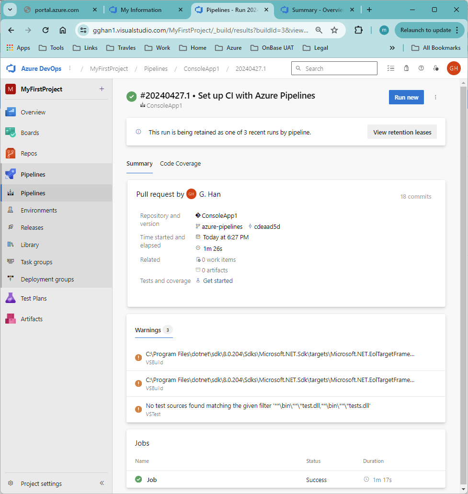The width and height of the screenshot is (468, 494).
Task: Click the Run new button
Action: pyautogui.click(x=406, y=97)
